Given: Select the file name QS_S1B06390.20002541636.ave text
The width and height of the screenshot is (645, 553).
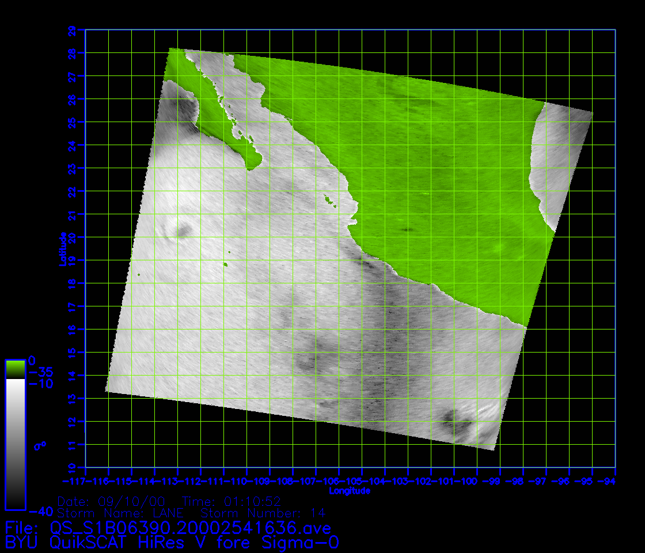Looking at the screenshot, I should tap(190, 528).
